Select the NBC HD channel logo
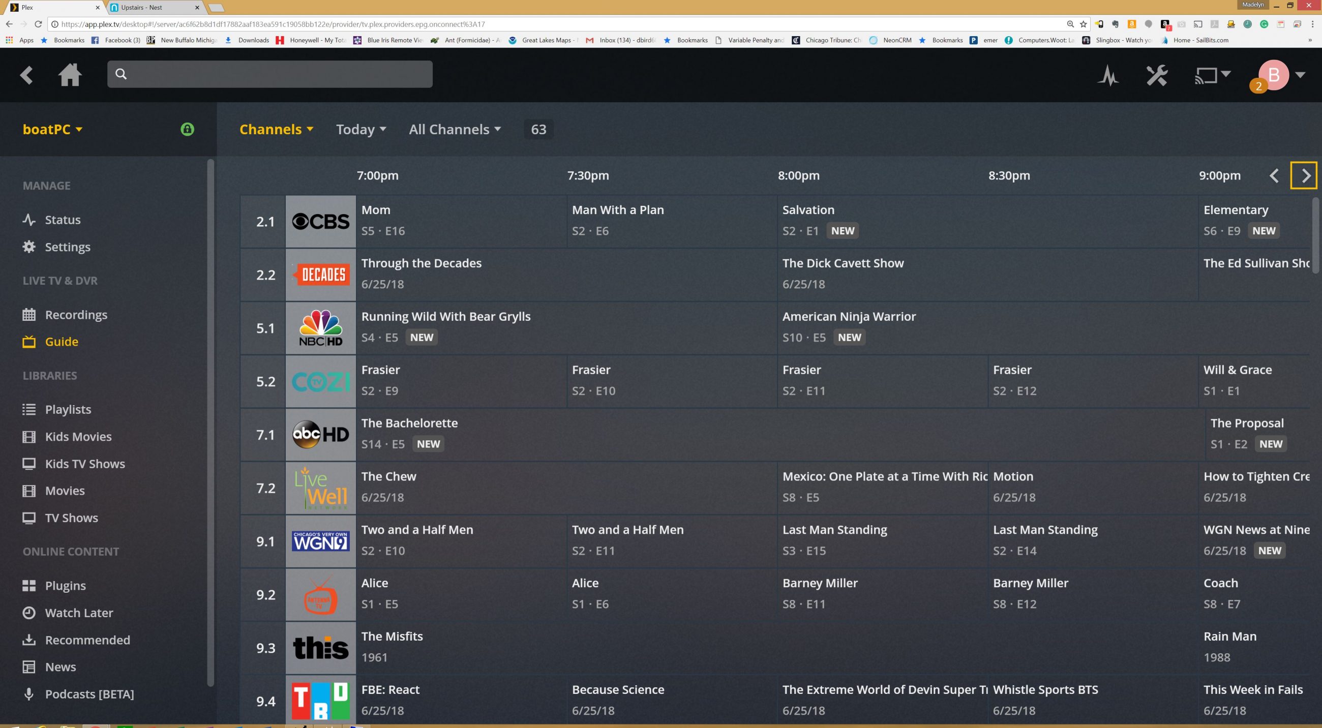 (321, 328)
